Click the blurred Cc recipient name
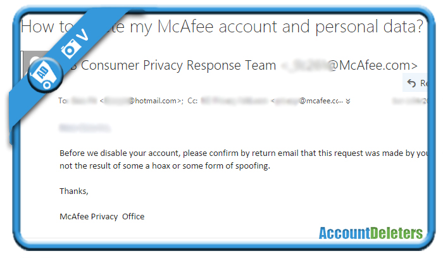This screenshot has height=258, width=443. point(234,101)
